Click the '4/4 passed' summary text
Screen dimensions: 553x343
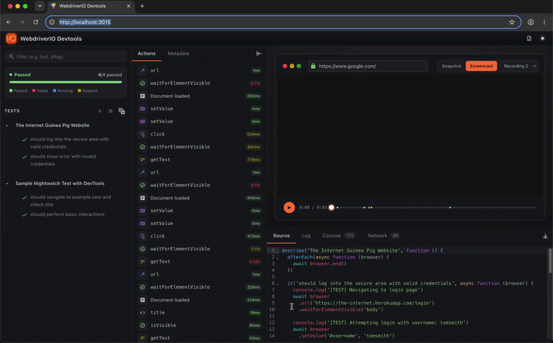click(110, 75)
